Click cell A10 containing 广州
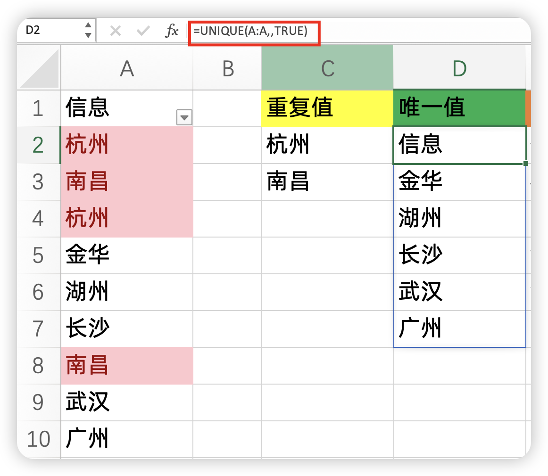This screenshot has width=548, height=476. (x=127, y=439)
